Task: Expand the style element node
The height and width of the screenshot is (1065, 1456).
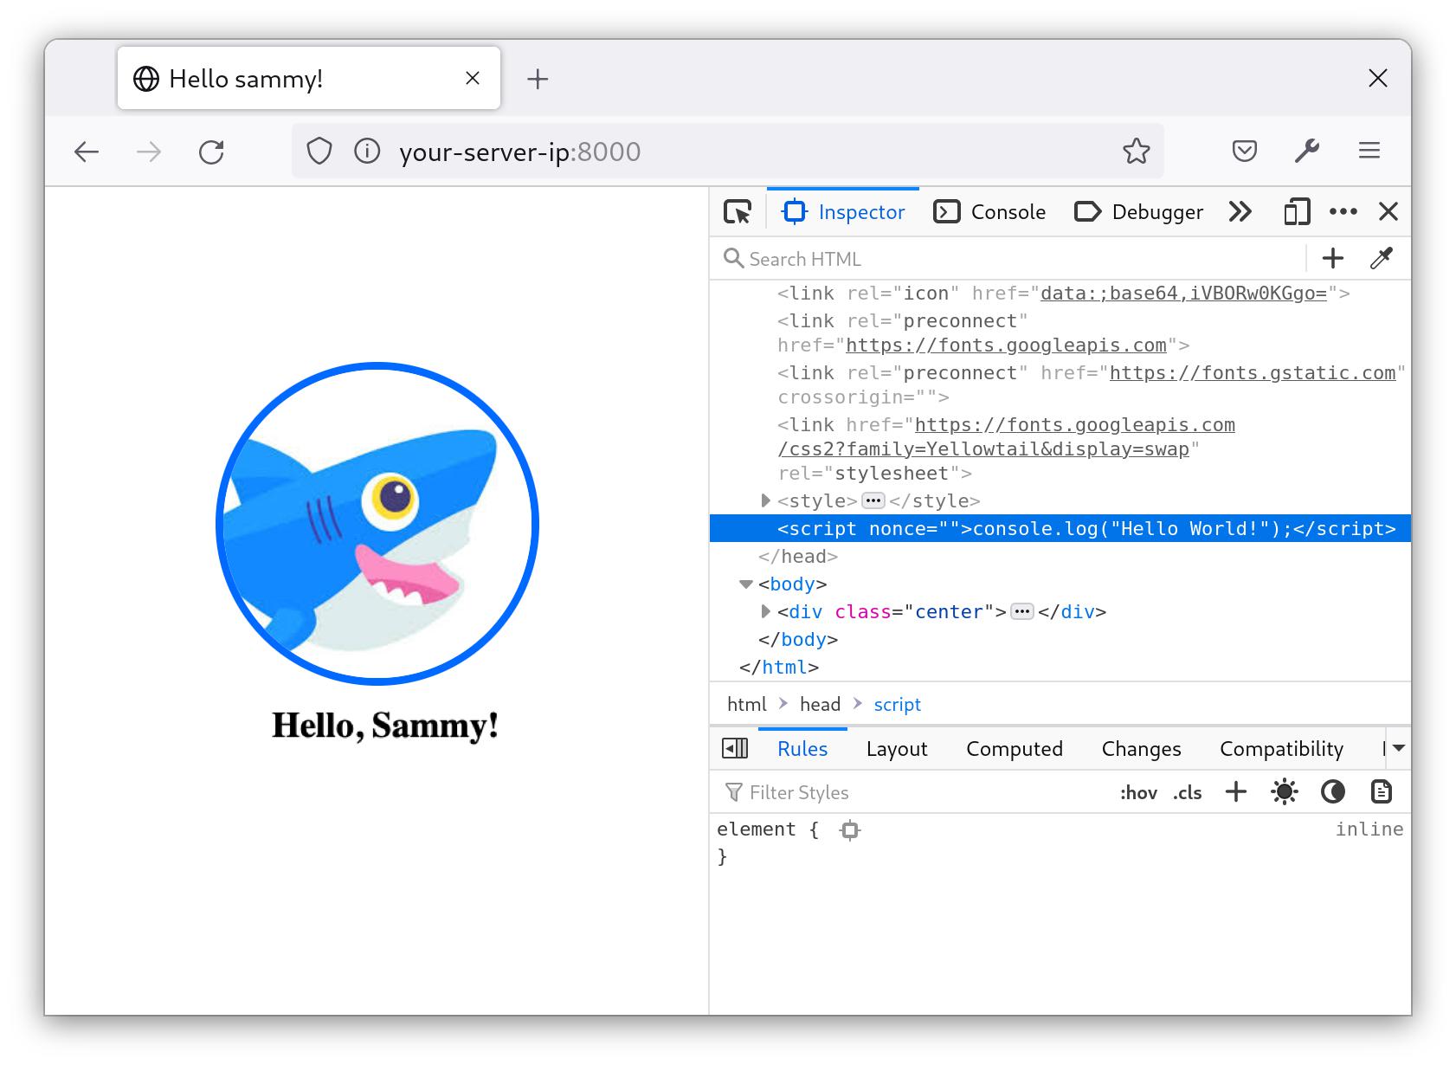Action: click(765, 500)
